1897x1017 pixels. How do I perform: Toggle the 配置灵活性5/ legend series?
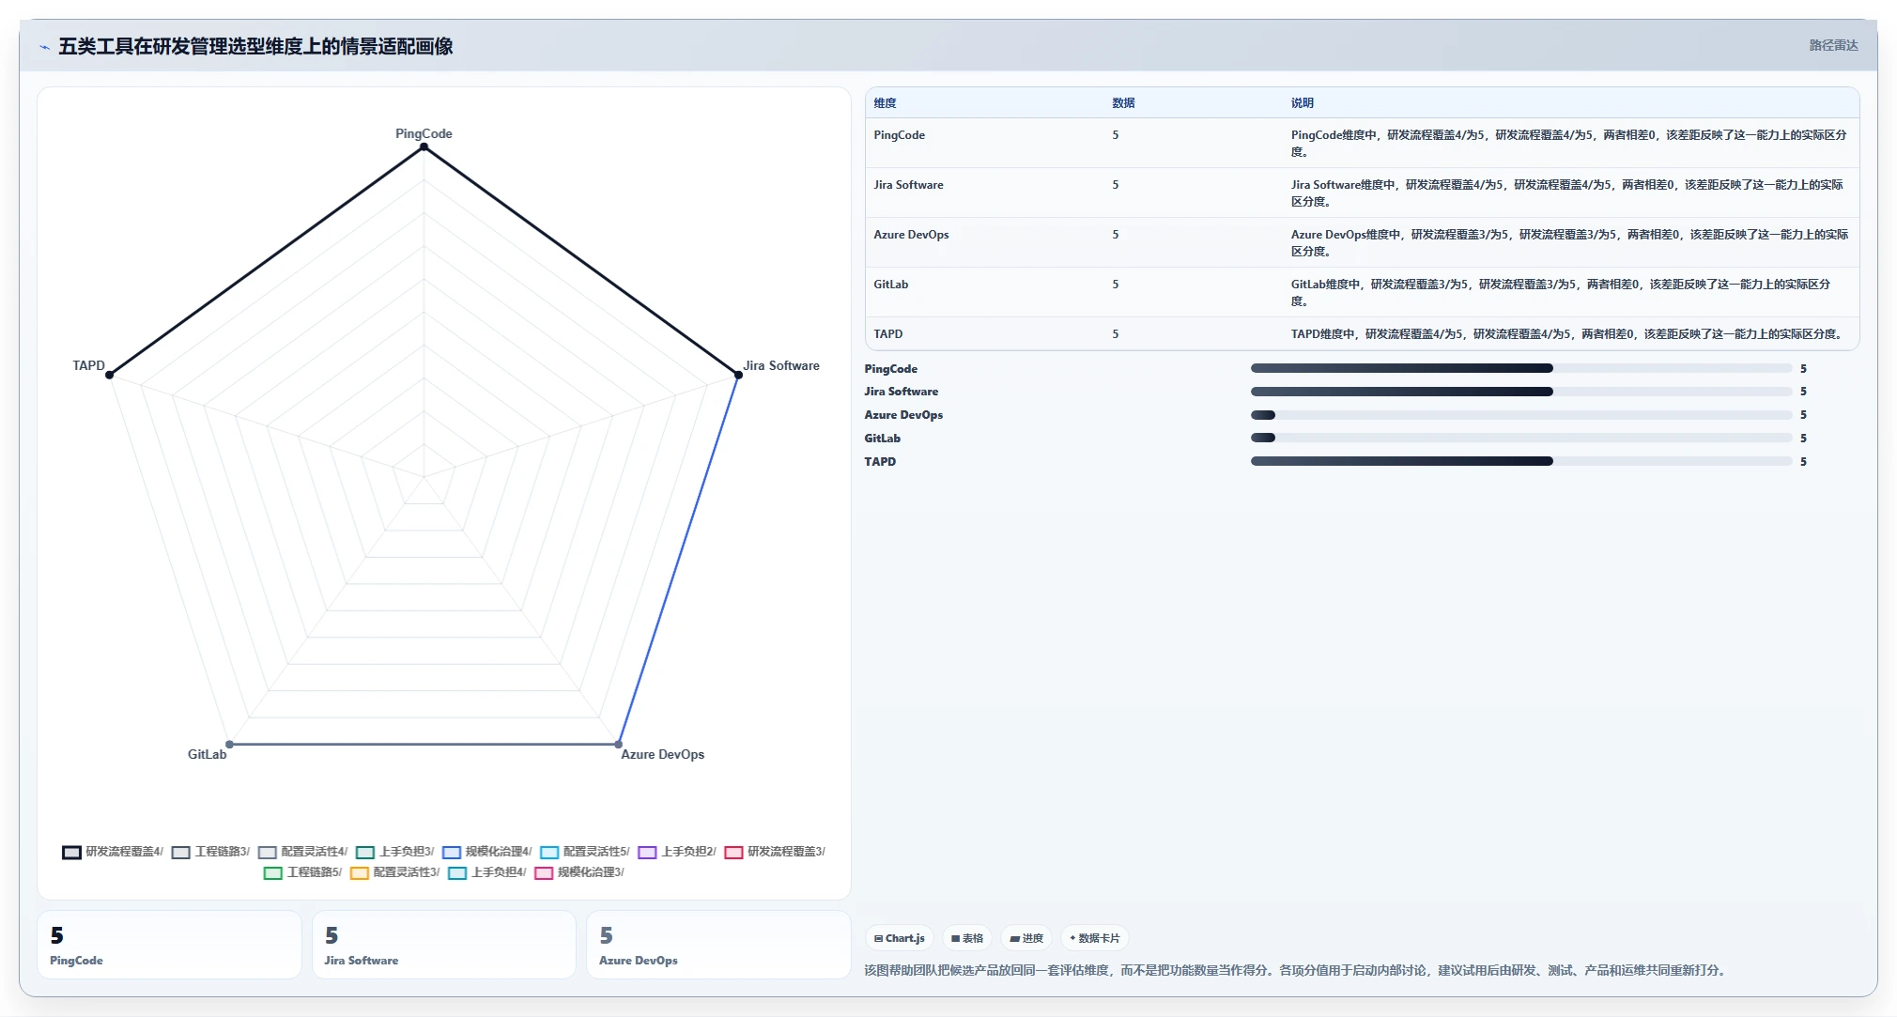[x=584, y=852]
